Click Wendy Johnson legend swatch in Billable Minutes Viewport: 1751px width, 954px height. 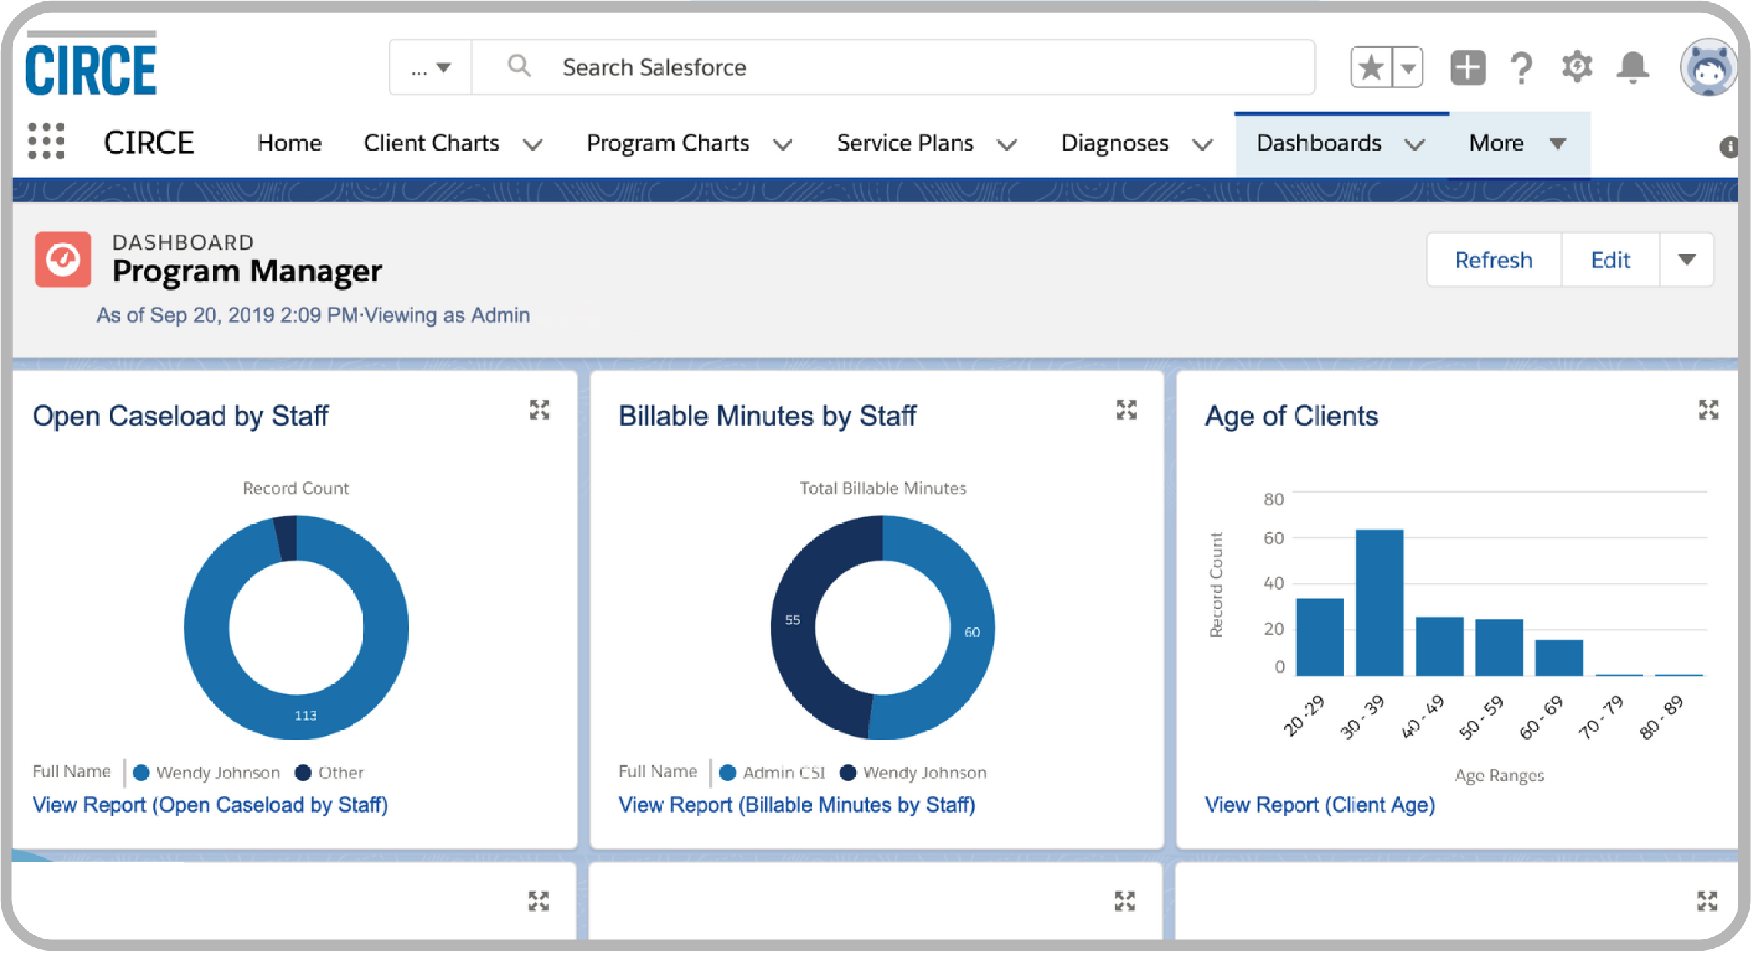coord(848,773)
